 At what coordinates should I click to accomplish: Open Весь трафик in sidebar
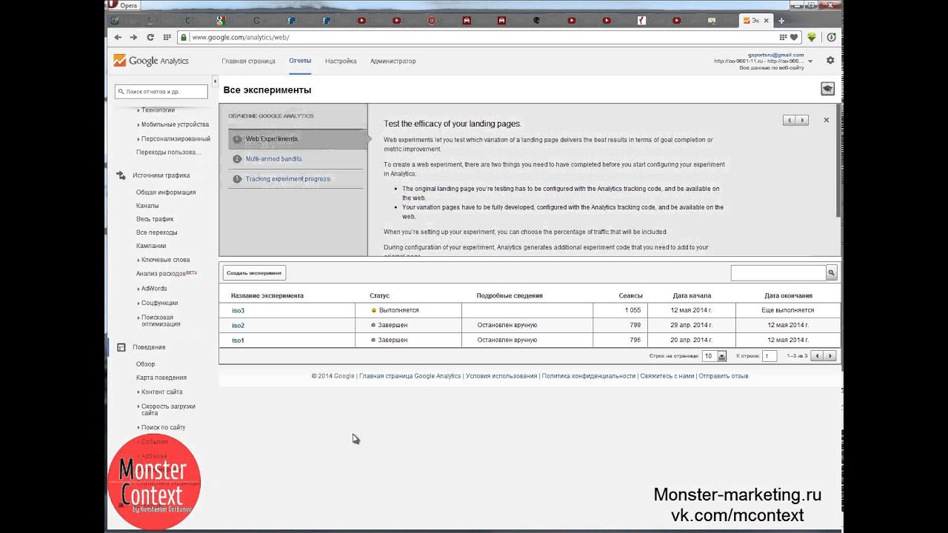coord(155,219)
